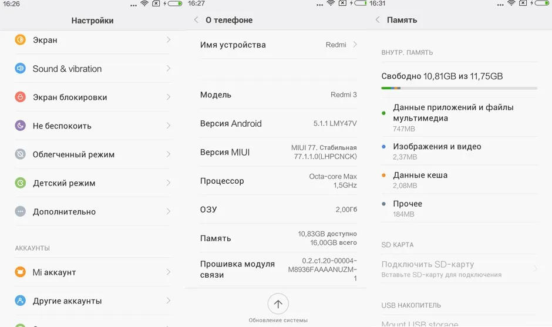Open Экран блокировки settings
Image resolution: width=552 pixels, height=327 pixels.
[x=93, y=97]
